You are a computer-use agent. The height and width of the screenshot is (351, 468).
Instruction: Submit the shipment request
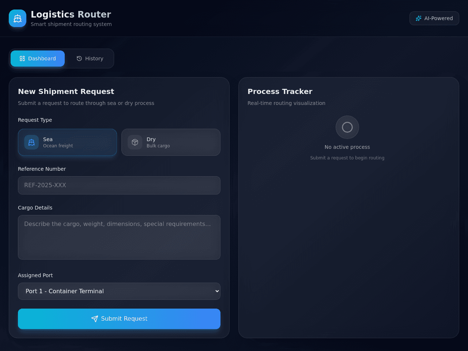pyautogui.click(x=119, y=319)
